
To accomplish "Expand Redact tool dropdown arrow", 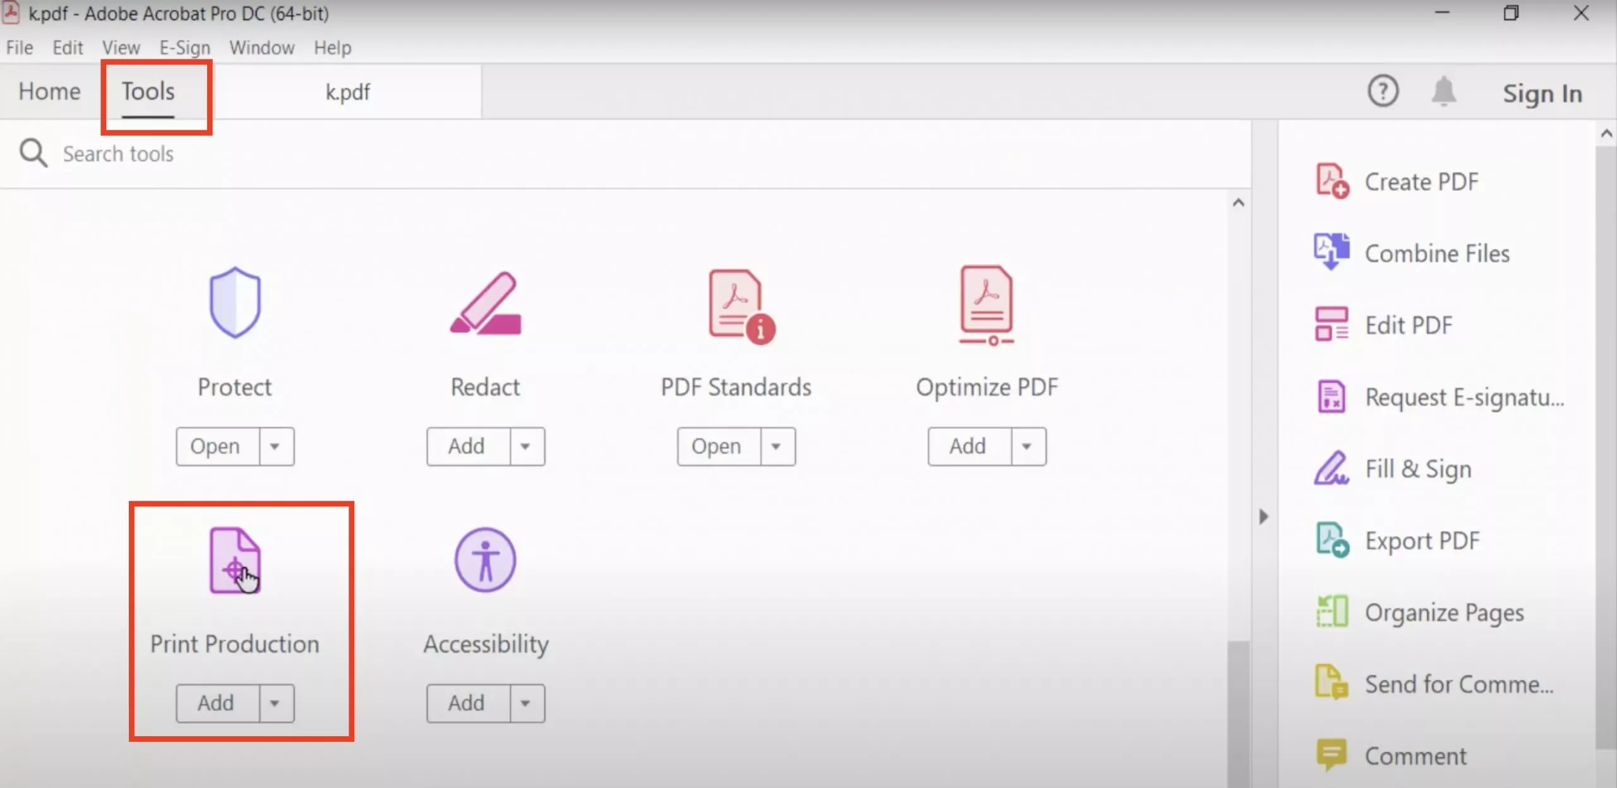I will [526, 446].
